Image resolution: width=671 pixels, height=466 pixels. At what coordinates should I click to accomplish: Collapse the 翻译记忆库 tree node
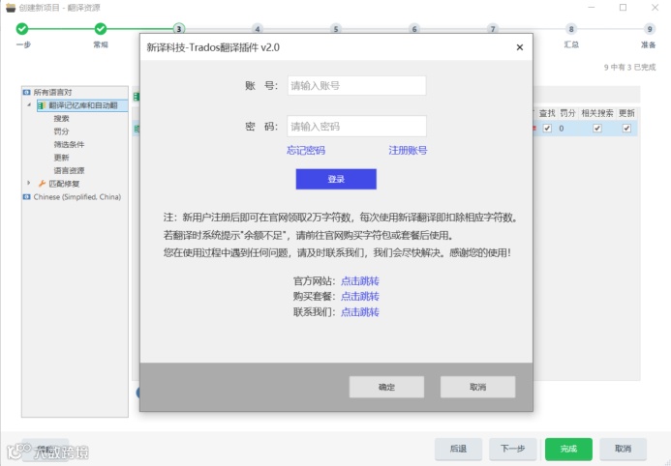coord(29,105)
